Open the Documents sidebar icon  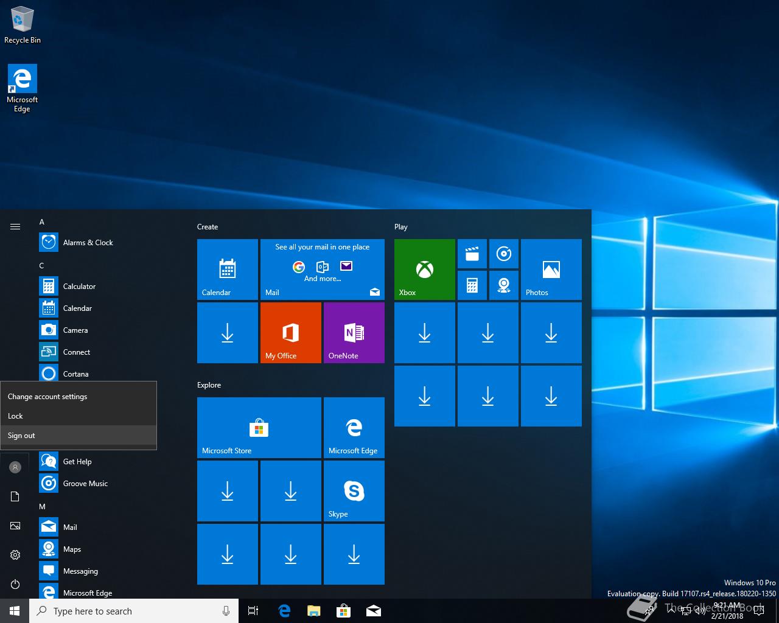point(15,496)
